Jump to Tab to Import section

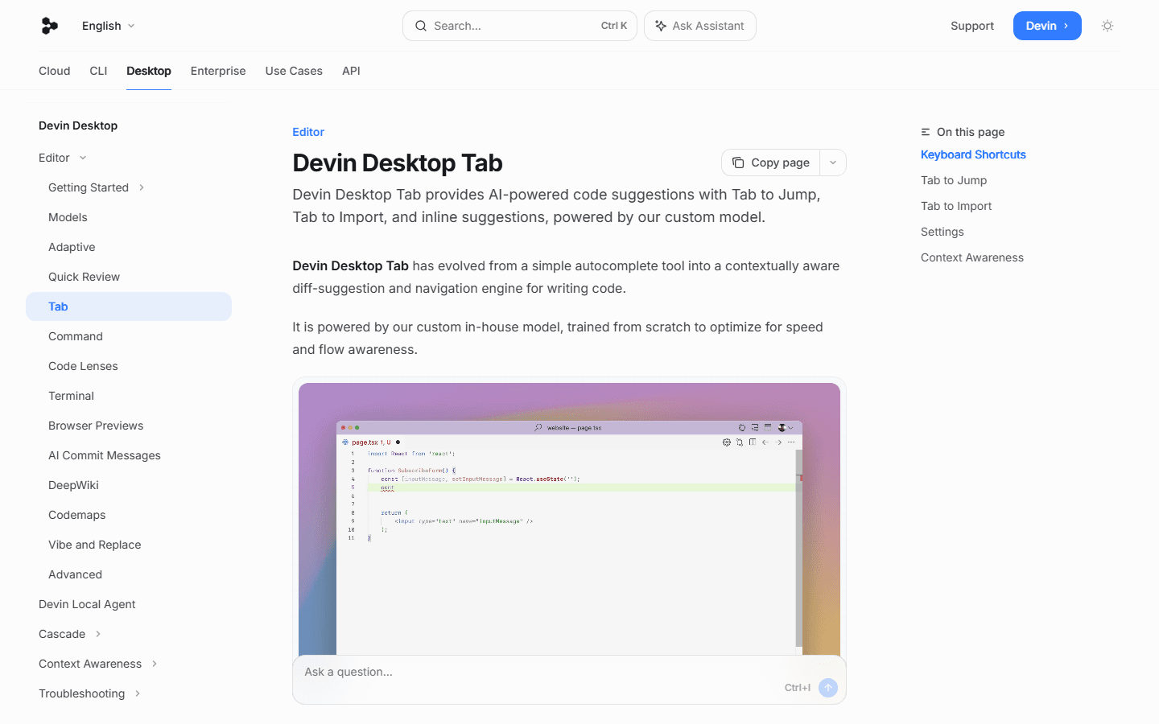(956, 206)
